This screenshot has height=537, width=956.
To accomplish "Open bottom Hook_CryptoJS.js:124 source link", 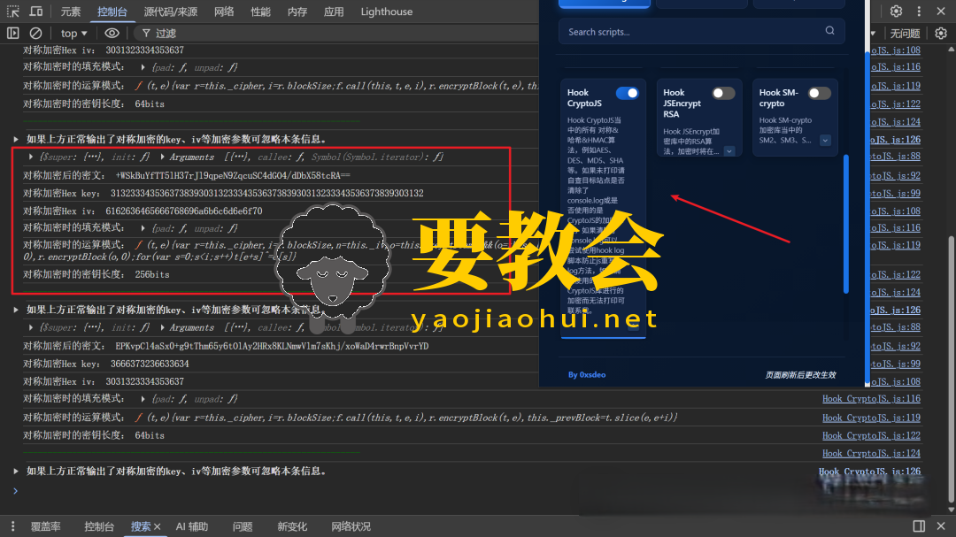I will 871,454.
